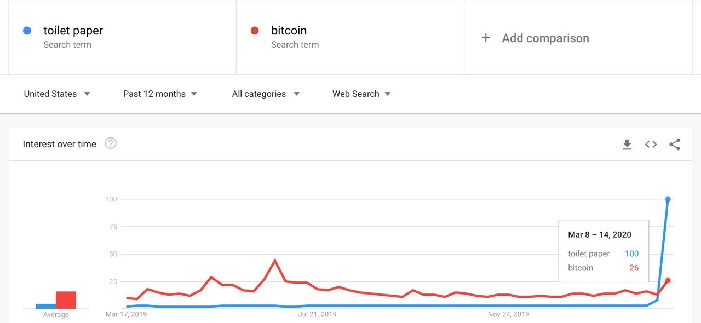
Task: Click the red bitcoin average bar
Action: 66,300
